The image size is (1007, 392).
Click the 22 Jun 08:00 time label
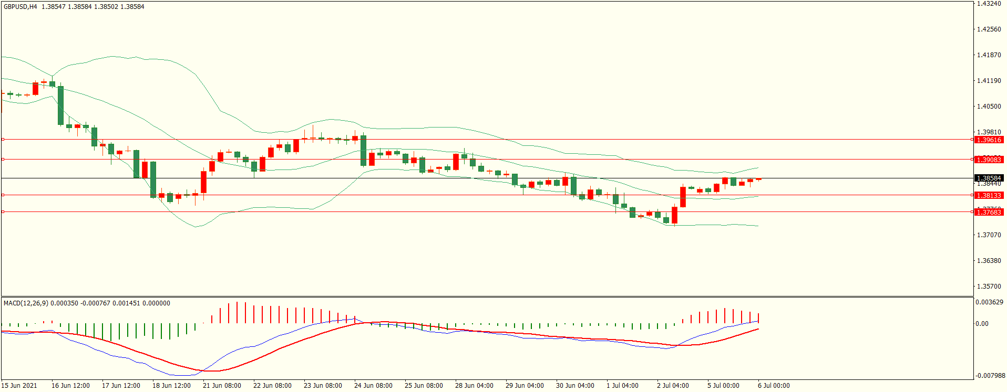click(x=272, y=386)
